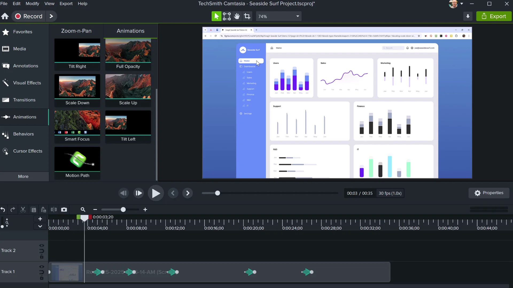This screenshot has height=288, width=513.
Task: Cut the selection using the scissors icon
Action: [23, 210]
